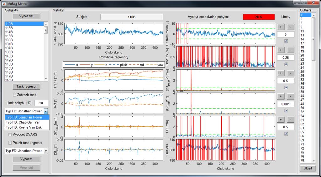Select outlier 50 in Outliers list
Screen dimensions: 321x177
point(306,108)
